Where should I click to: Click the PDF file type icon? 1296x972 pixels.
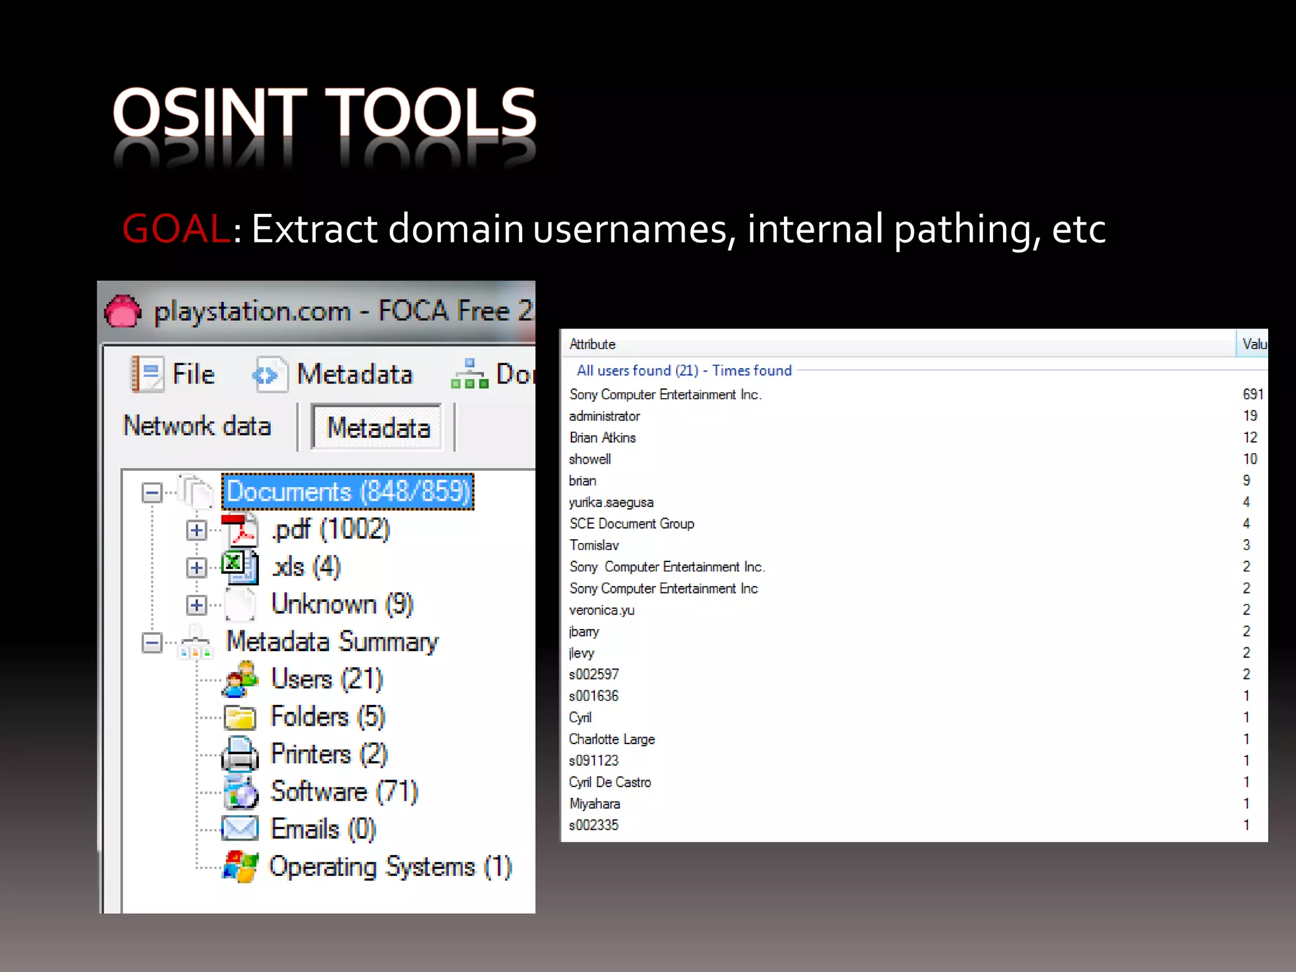pyautogui.click(x=240, y=530)
